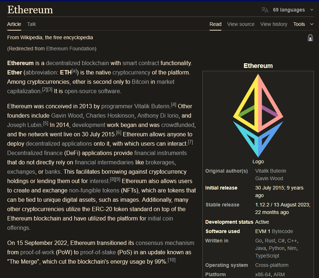Expand the Tools menu chevron
The width and height of the screenshot is (319, 278).
point(312,24)
